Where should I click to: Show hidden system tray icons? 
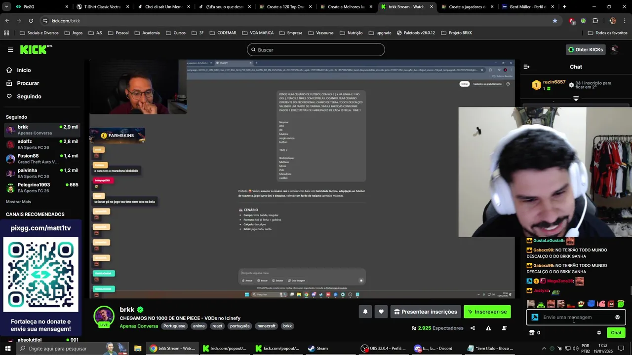click(x=544, y=349)
